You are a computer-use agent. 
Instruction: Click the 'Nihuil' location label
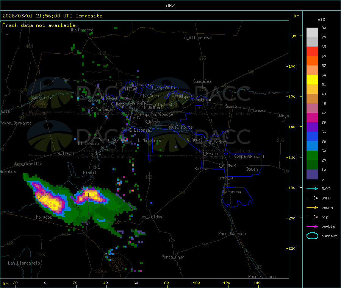click(90, 173)
